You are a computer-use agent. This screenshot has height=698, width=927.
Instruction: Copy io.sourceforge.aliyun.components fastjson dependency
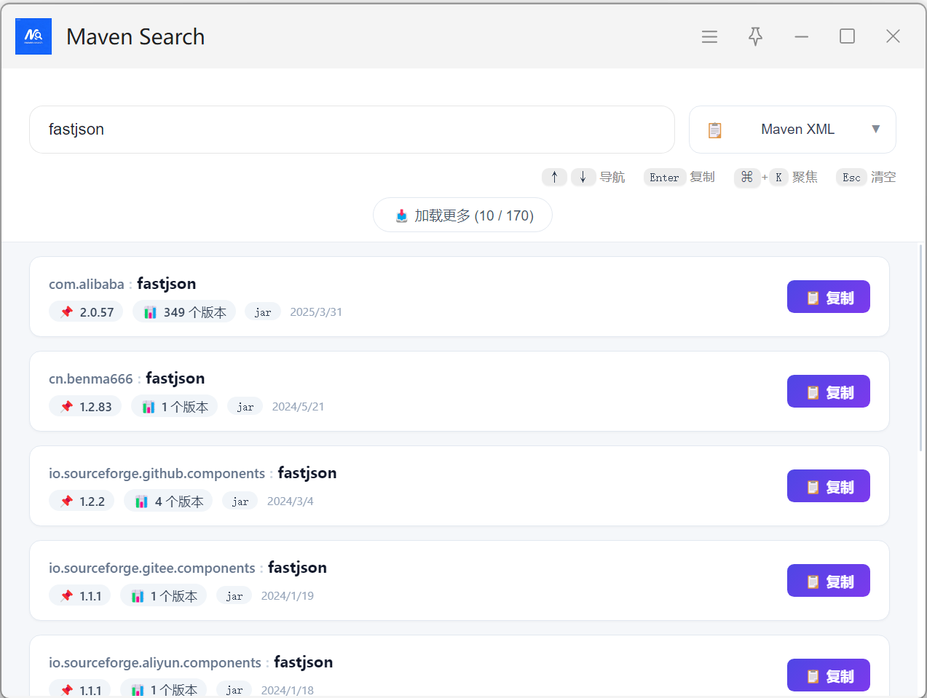(829, 675)
